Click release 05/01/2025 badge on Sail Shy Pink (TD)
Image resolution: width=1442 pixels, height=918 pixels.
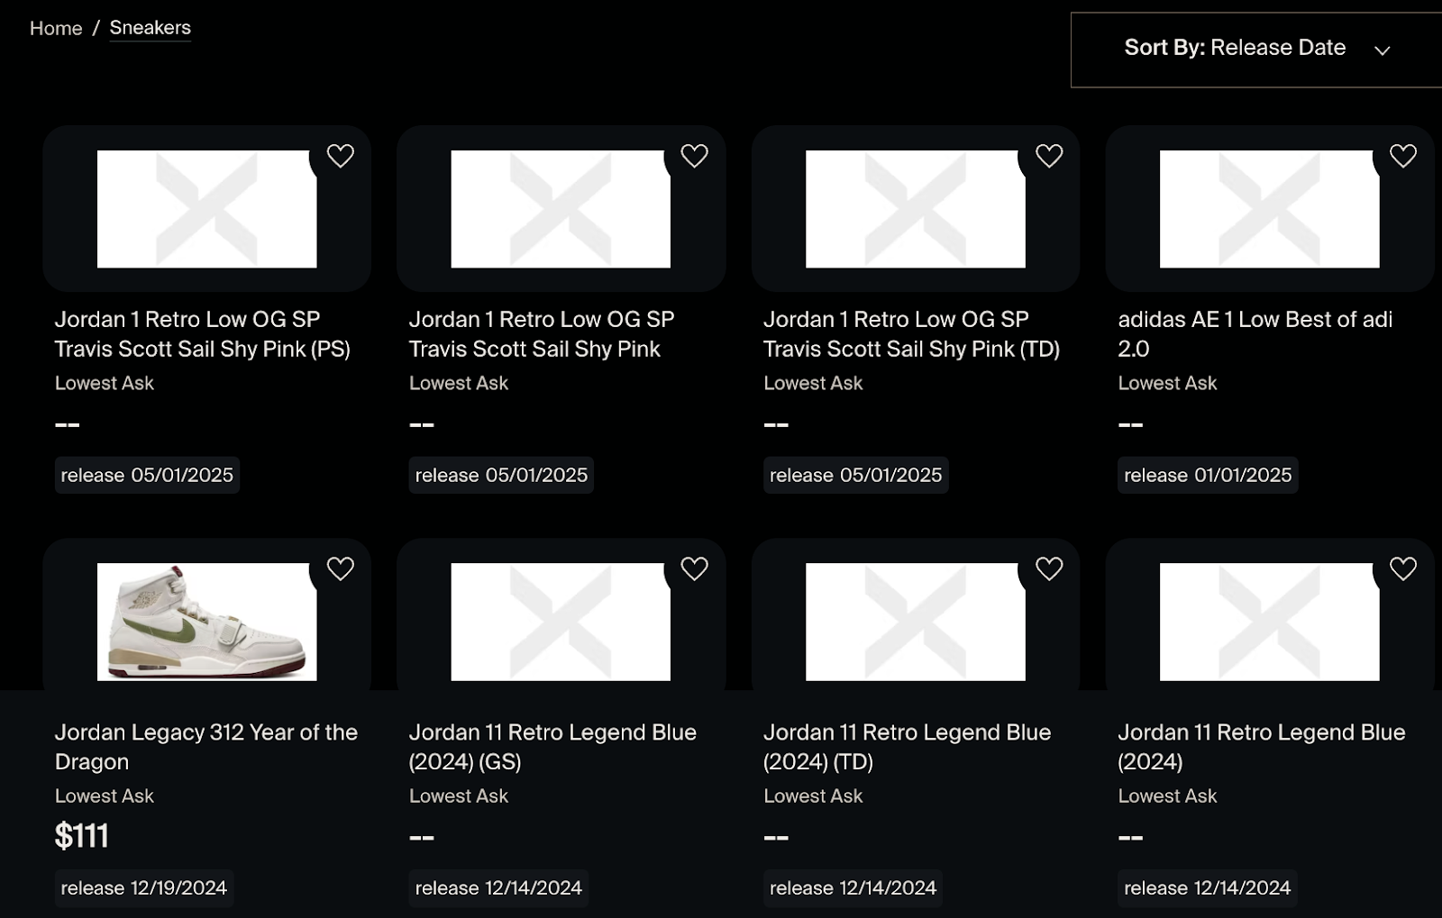click(x=856, y=475)
